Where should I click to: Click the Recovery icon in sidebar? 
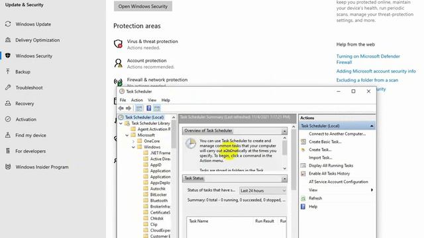click(8, 103)
